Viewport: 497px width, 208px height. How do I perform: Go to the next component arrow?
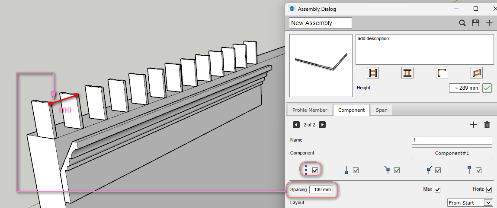(x=322, y=125)
